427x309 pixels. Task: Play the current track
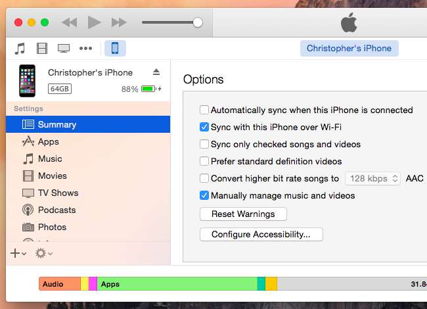(x=94, y=22)
